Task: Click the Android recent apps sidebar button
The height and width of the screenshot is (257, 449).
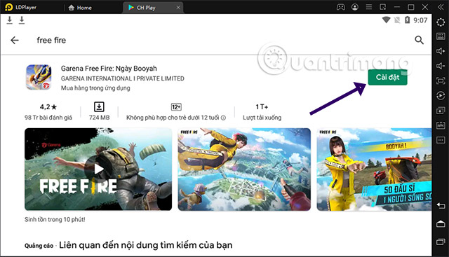Action: point(441,242)
